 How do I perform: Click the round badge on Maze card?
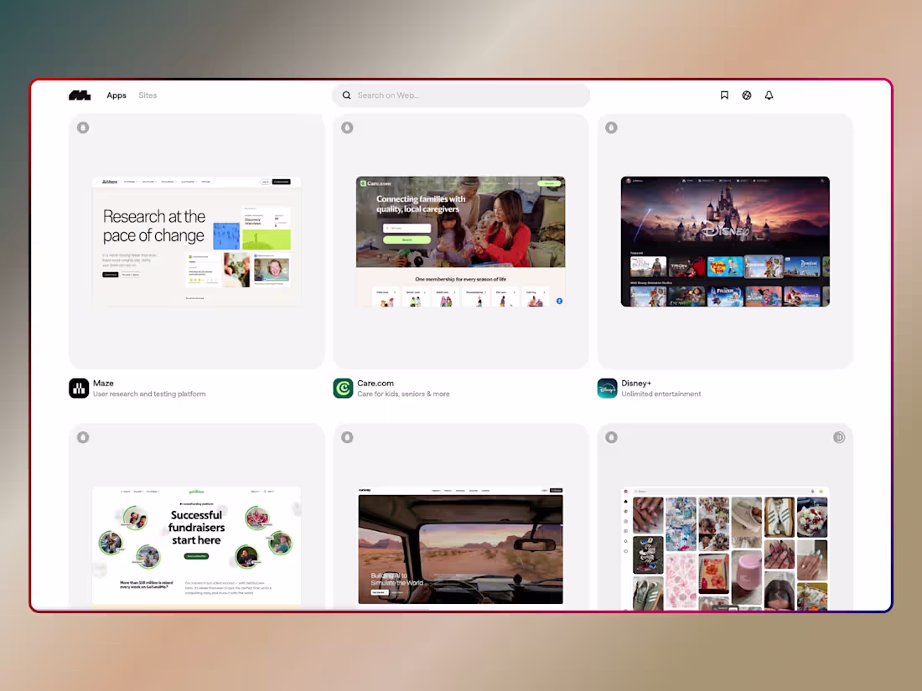pos(83,127)
